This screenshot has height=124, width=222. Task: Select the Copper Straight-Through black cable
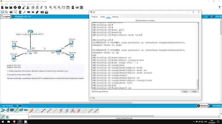tap(43, 110)
